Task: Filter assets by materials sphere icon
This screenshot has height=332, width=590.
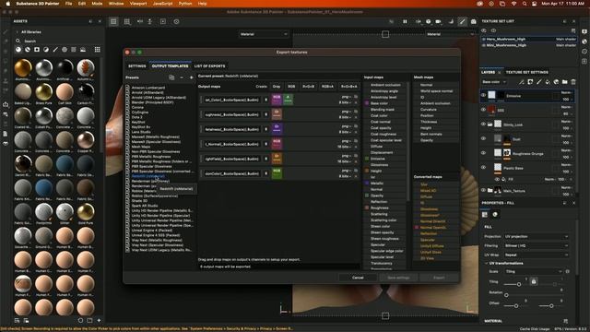Action: tap(18, 49)
